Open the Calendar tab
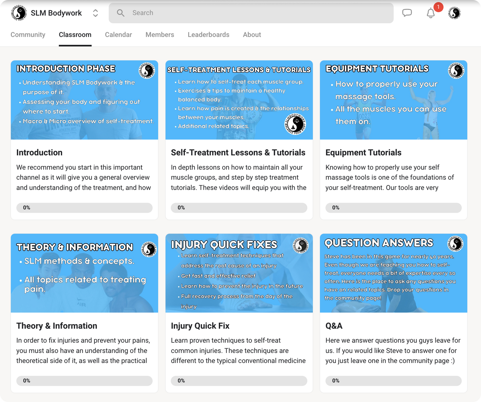 [118, 35]
